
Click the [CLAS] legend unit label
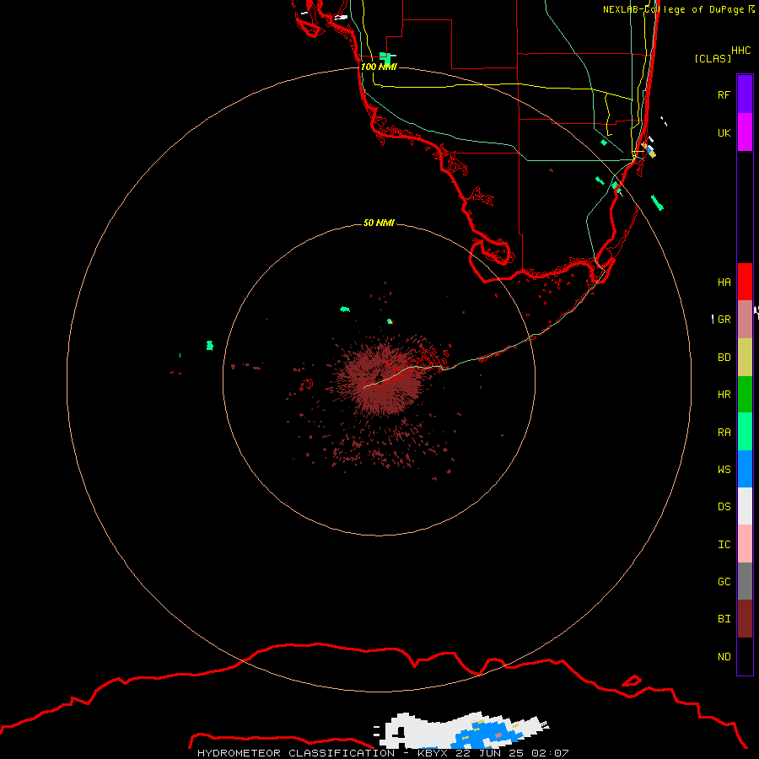click(x=713, y=58)
